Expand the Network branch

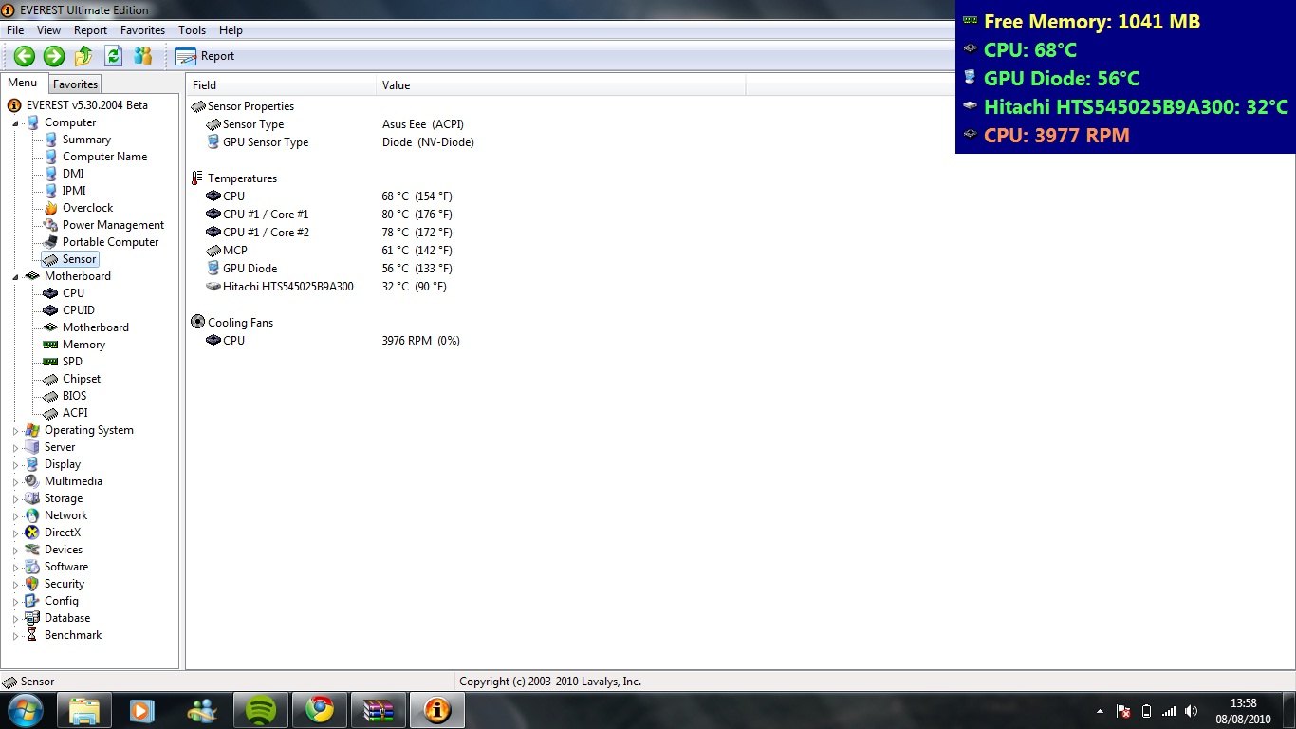[15, 515]
